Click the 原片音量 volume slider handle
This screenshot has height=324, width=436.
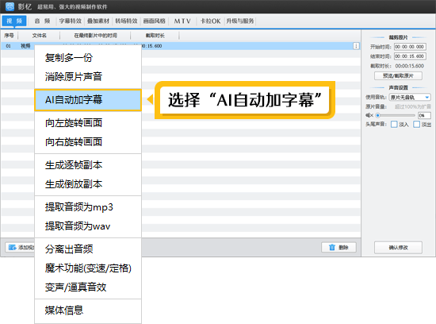[x=377, y=115]
